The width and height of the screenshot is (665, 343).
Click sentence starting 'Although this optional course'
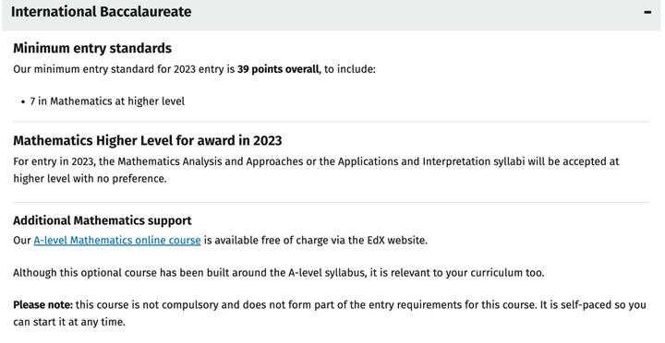tap(279, 272)
